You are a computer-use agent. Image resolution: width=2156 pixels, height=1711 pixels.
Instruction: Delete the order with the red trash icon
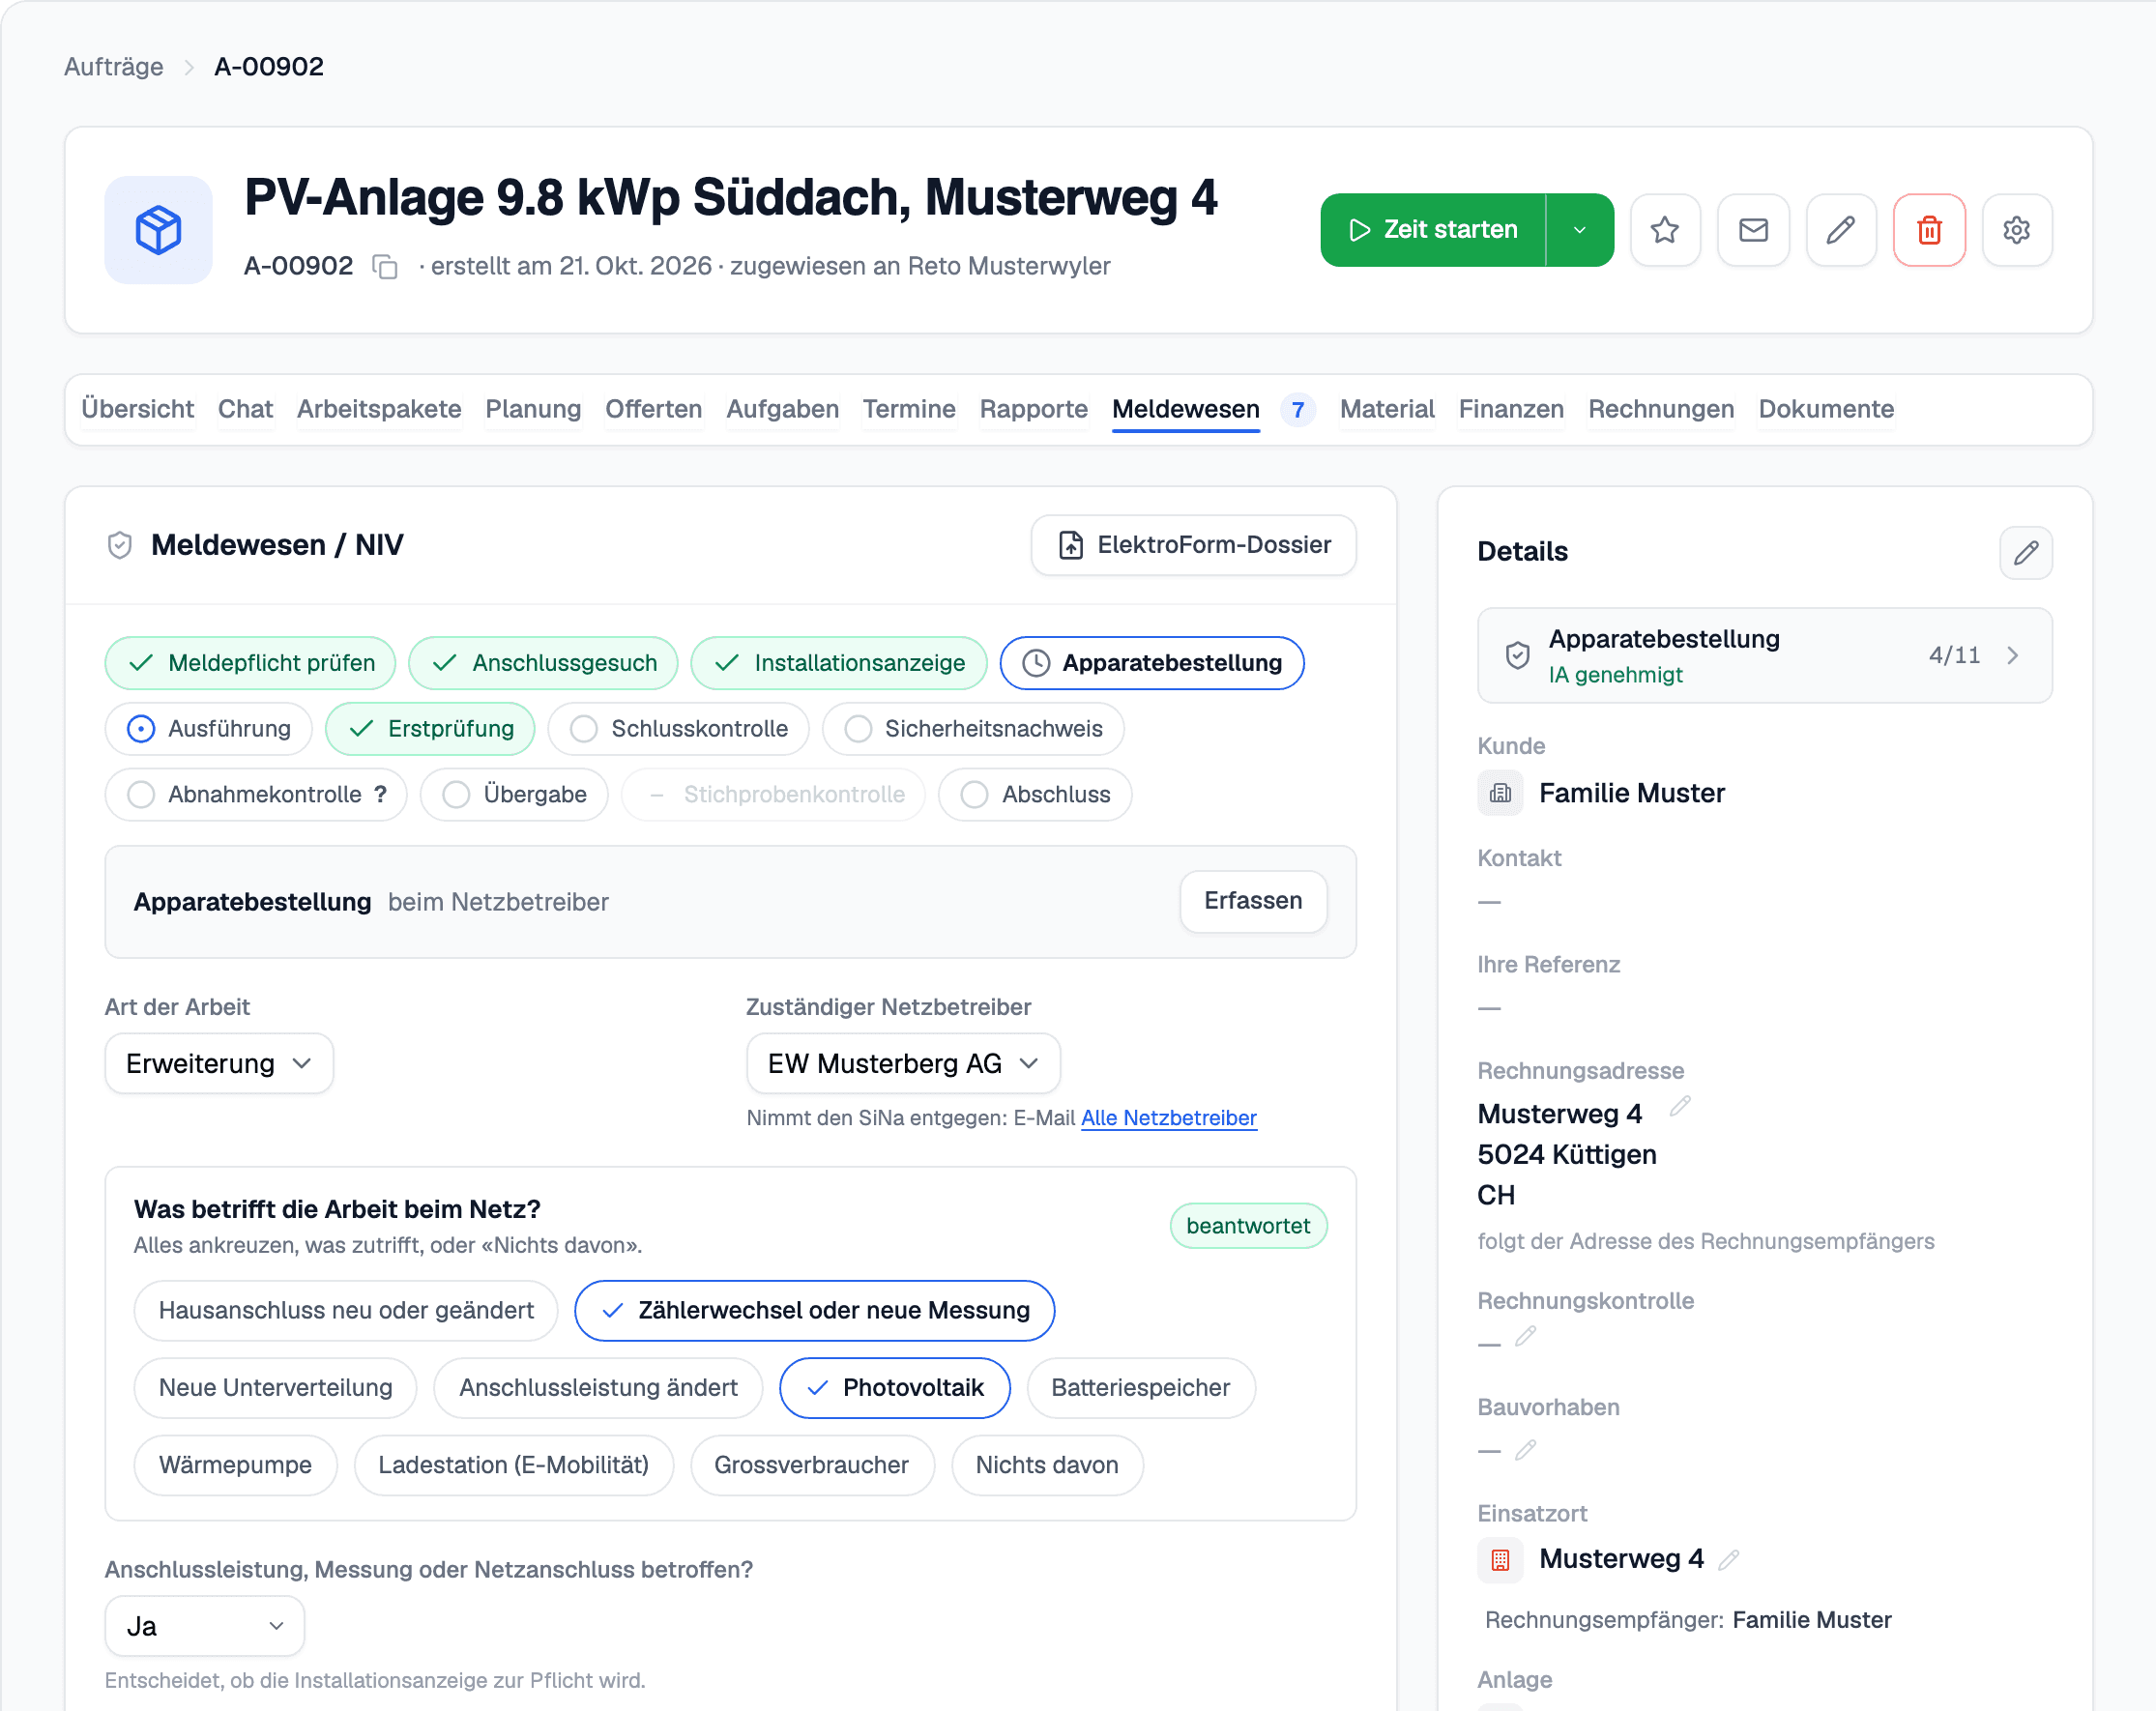(1929, 230)
